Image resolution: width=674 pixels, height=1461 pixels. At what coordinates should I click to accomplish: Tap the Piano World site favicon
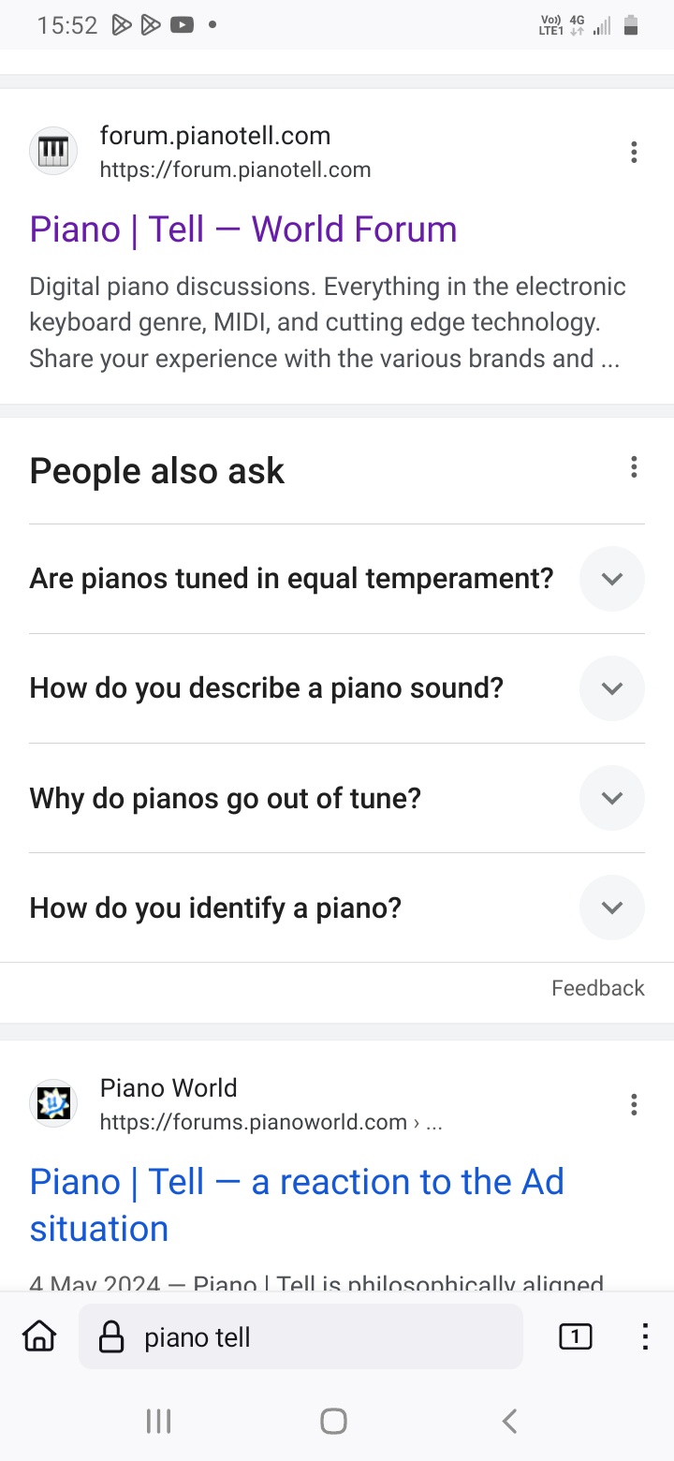point(53,1104)
